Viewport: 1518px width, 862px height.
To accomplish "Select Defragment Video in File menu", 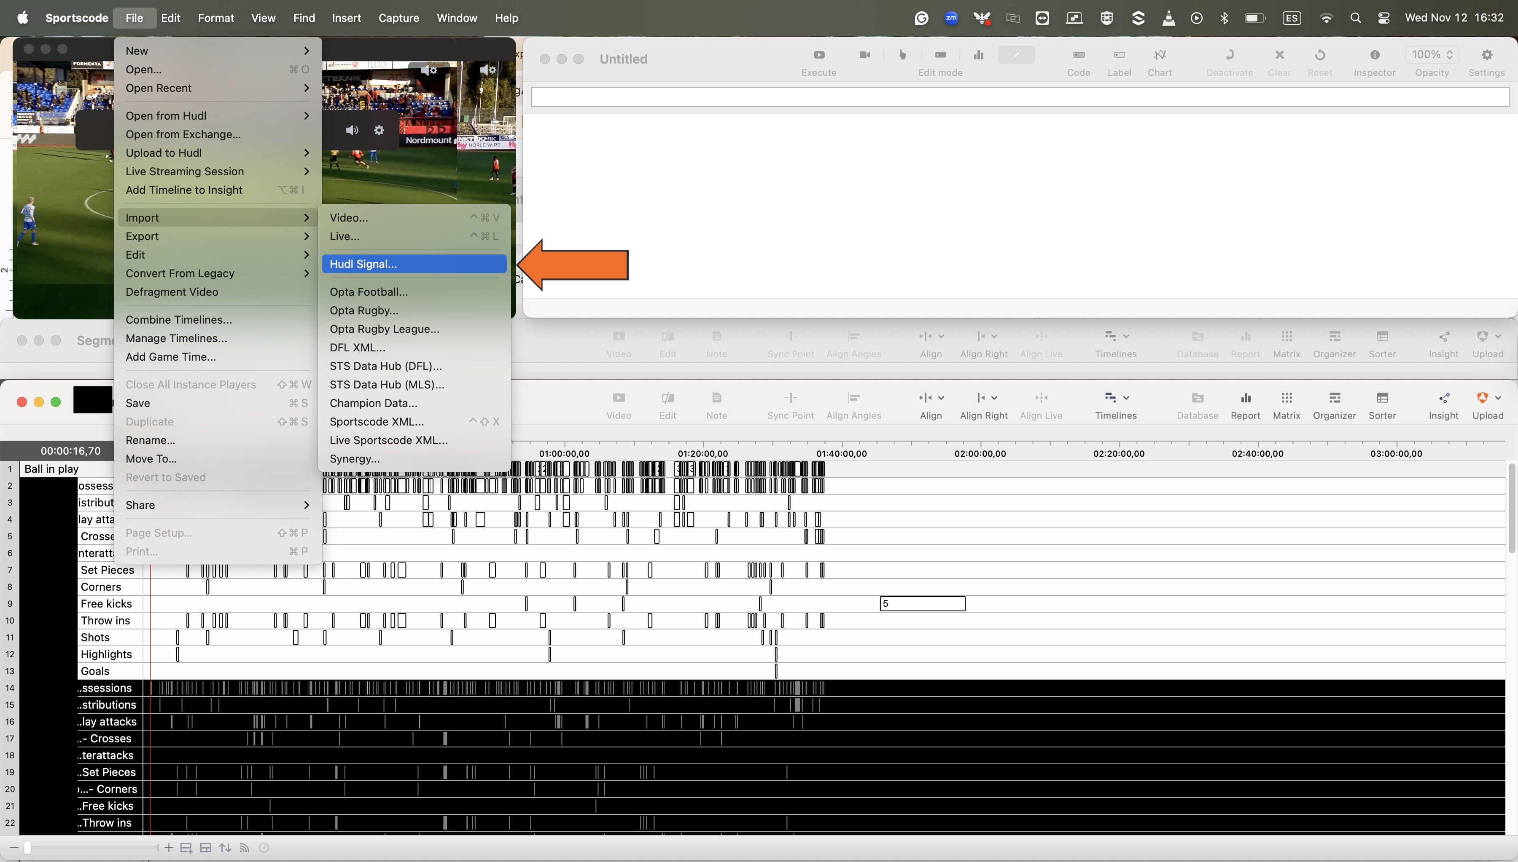I will 218,292.
